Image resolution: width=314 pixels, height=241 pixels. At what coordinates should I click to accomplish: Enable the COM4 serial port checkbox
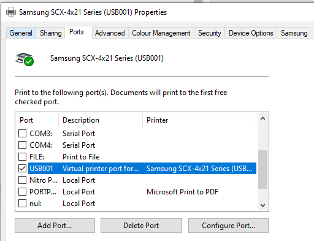[22, 145]
